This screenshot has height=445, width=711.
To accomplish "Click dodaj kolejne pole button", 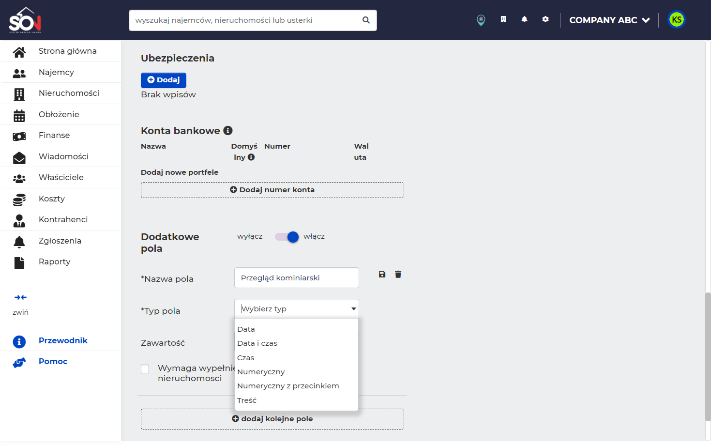I will (x=272, y=419).
